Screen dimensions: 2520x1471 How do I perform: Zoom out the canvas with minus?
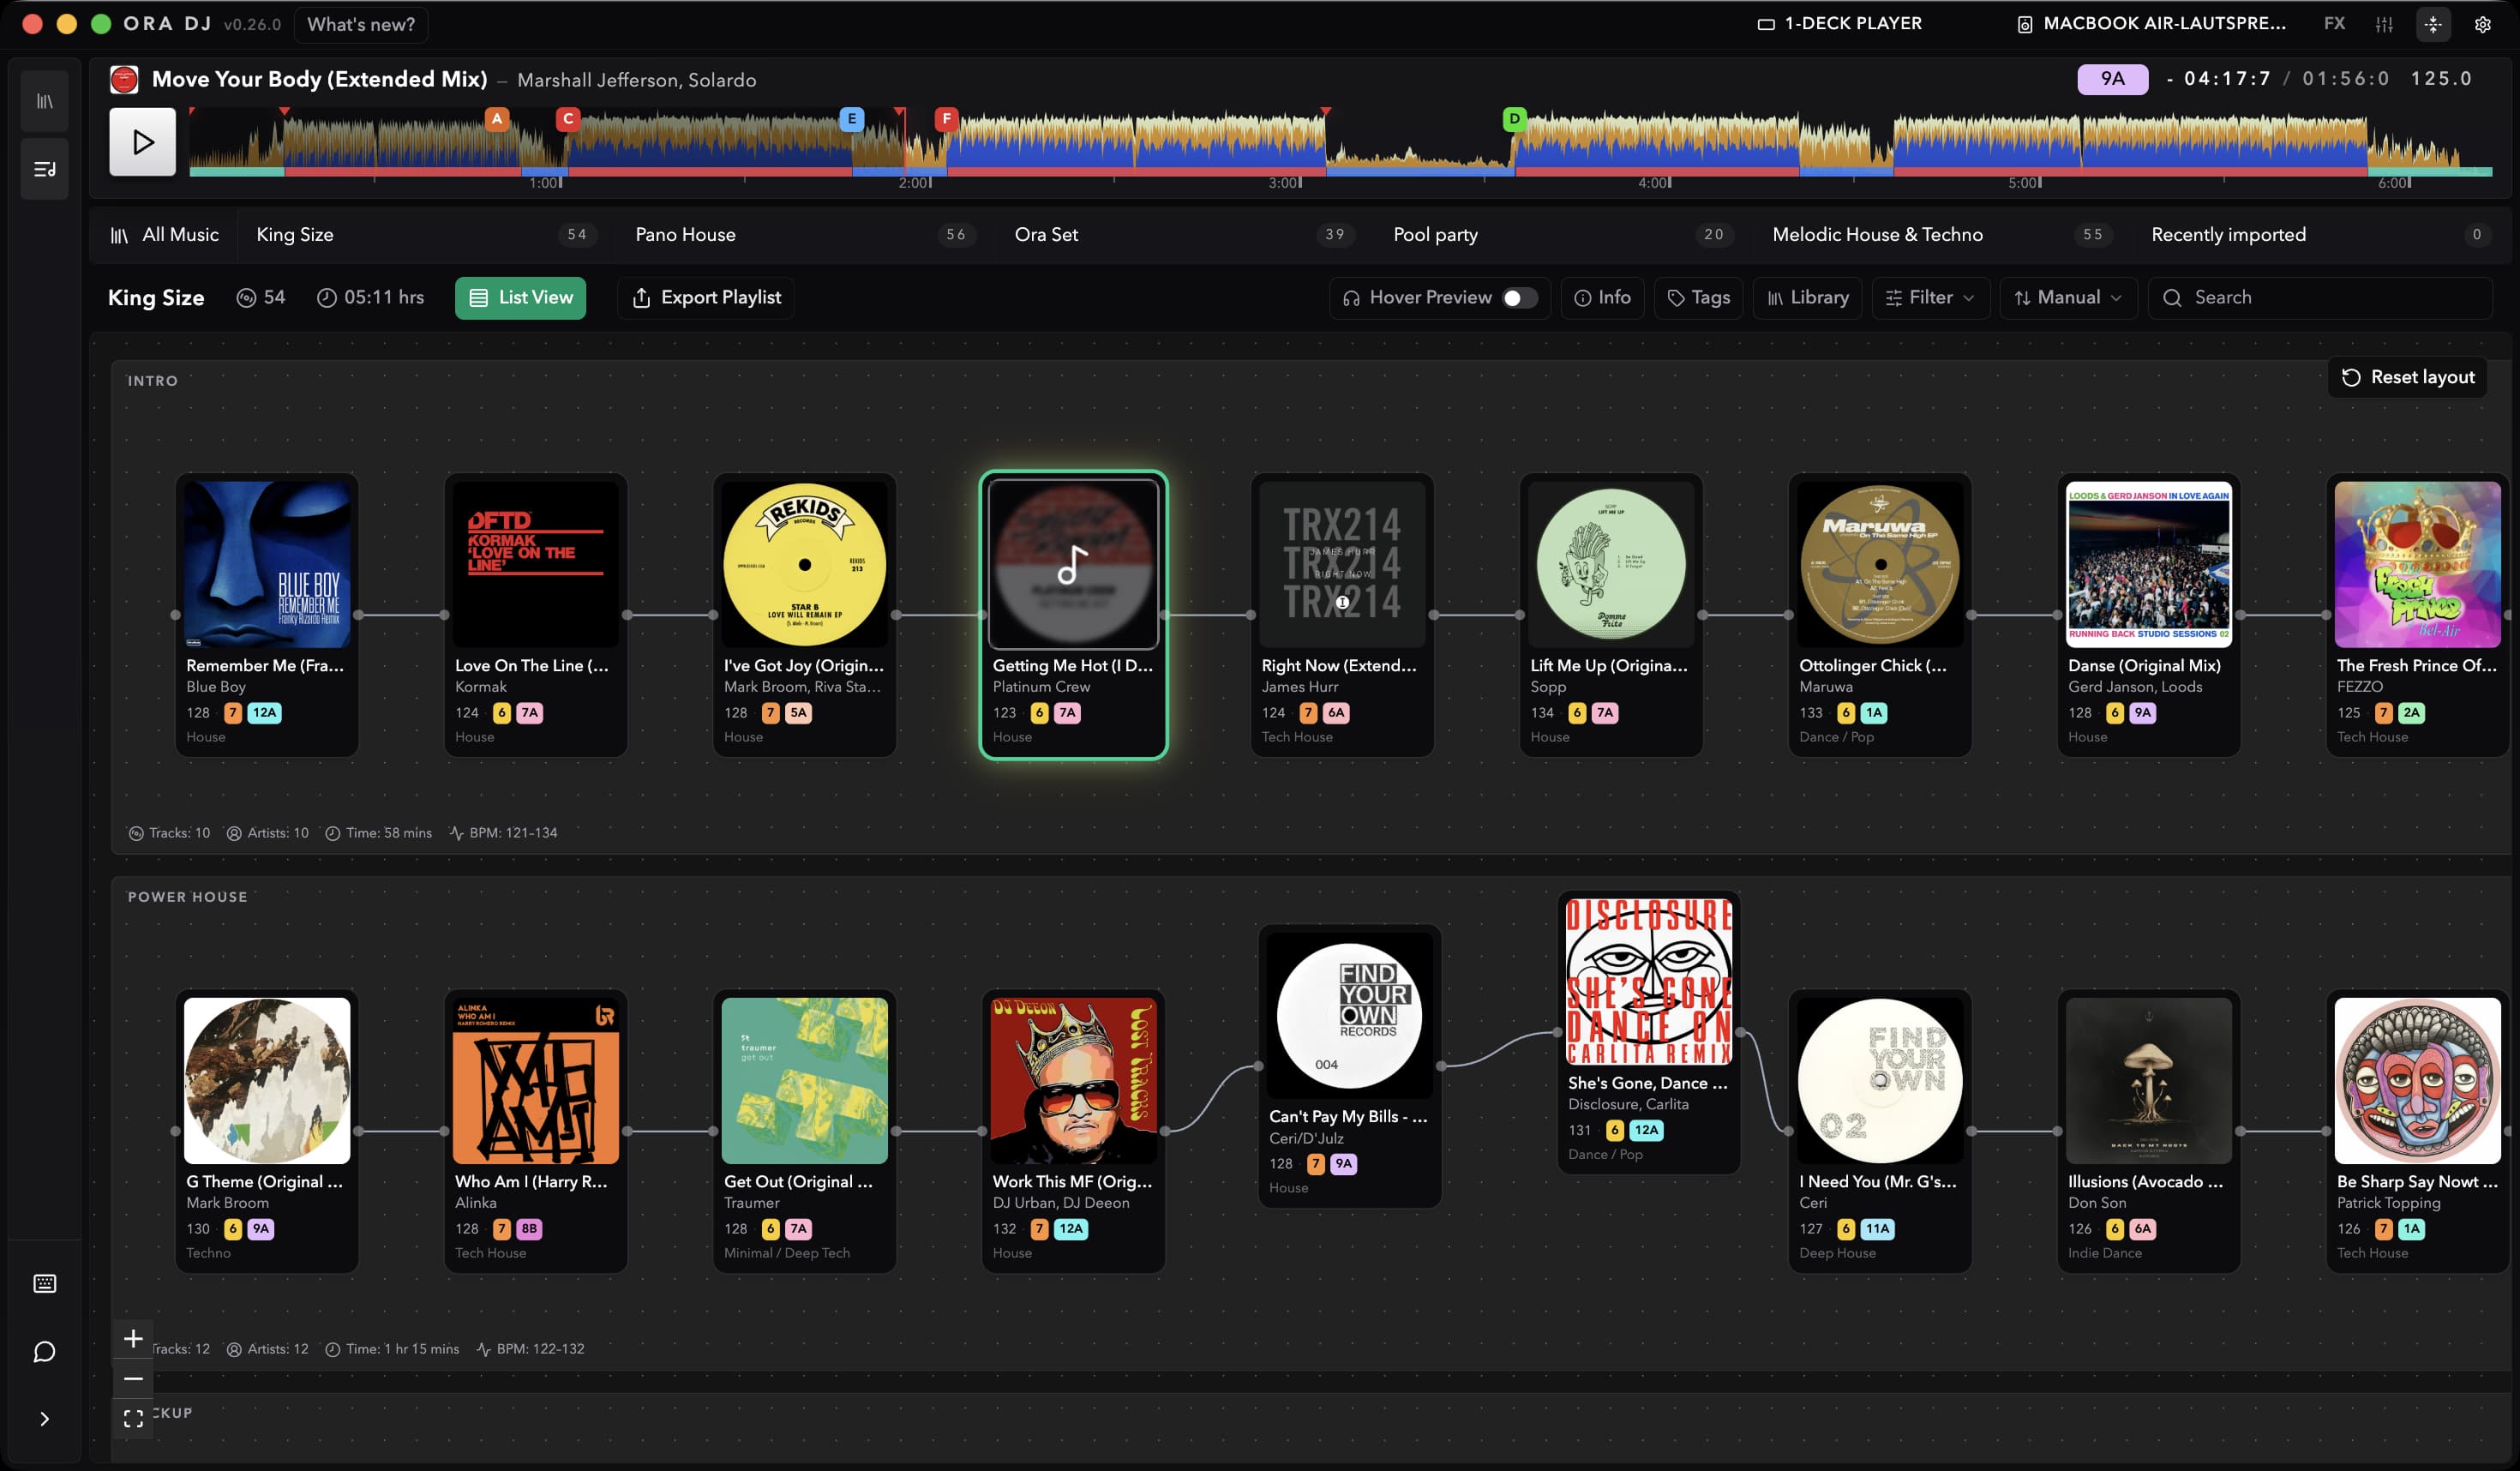[x=132, y=1378]
